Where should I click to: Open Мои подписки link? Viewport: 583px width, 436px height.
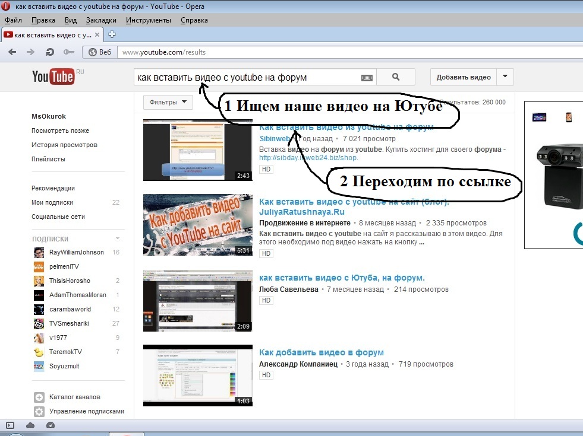point(52,203)
